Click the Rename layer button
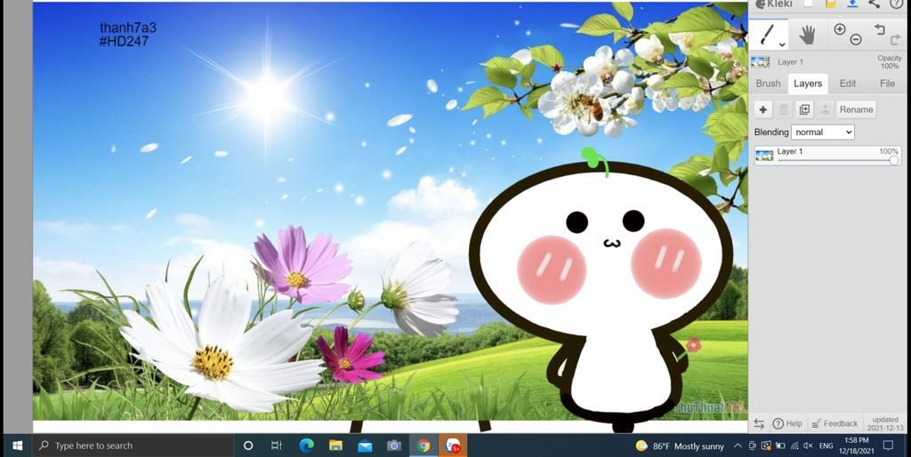Screen dimensions: 911x457 click(857, 109)
